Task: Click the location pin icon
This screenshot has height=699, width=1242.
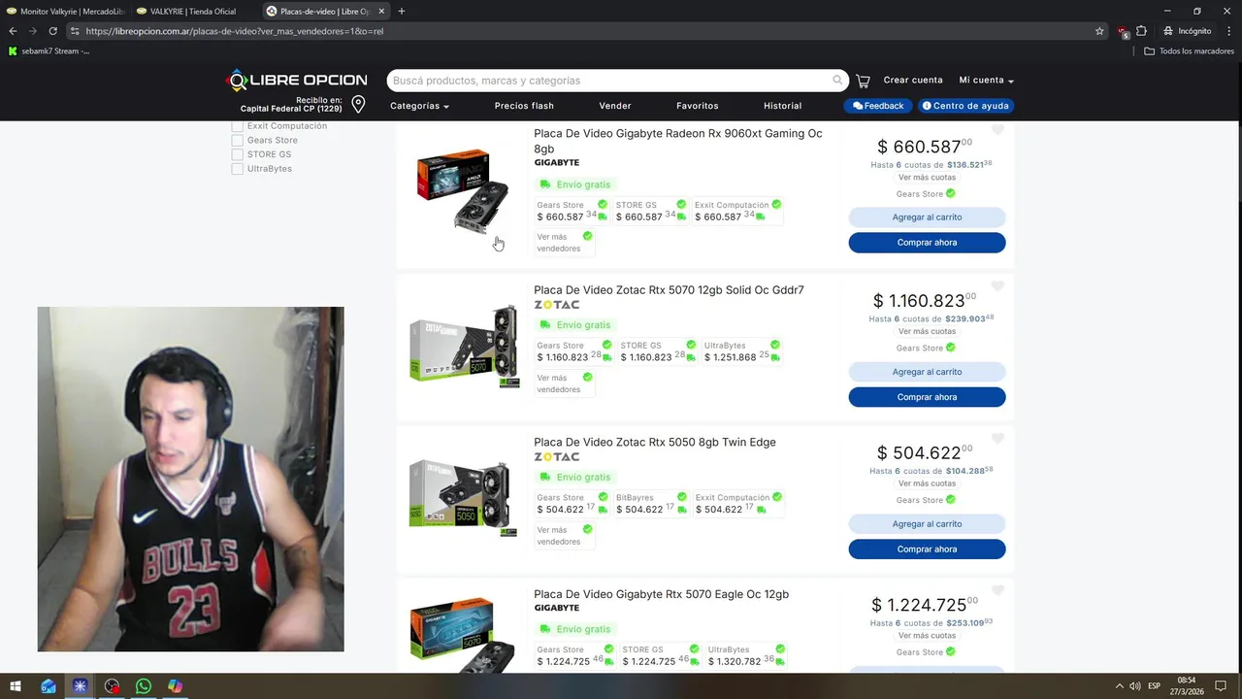Action: pos(358,104)
